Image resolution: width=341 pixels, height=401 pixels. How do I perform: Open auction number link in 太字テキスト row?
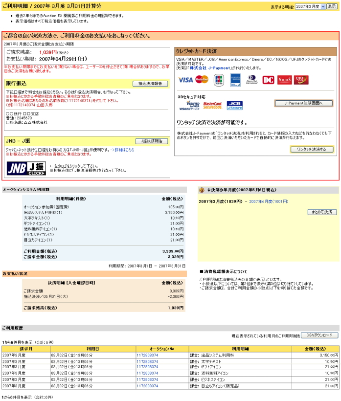click(x=147, y=361)
